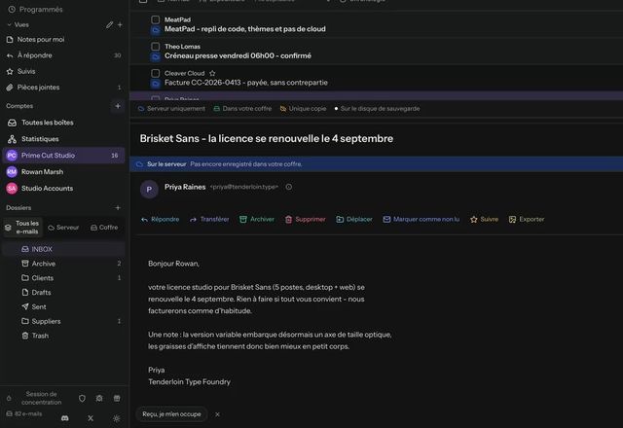Open the Pièces jointes view
This screenshot has width=623, height=428.
coord(63,88)
